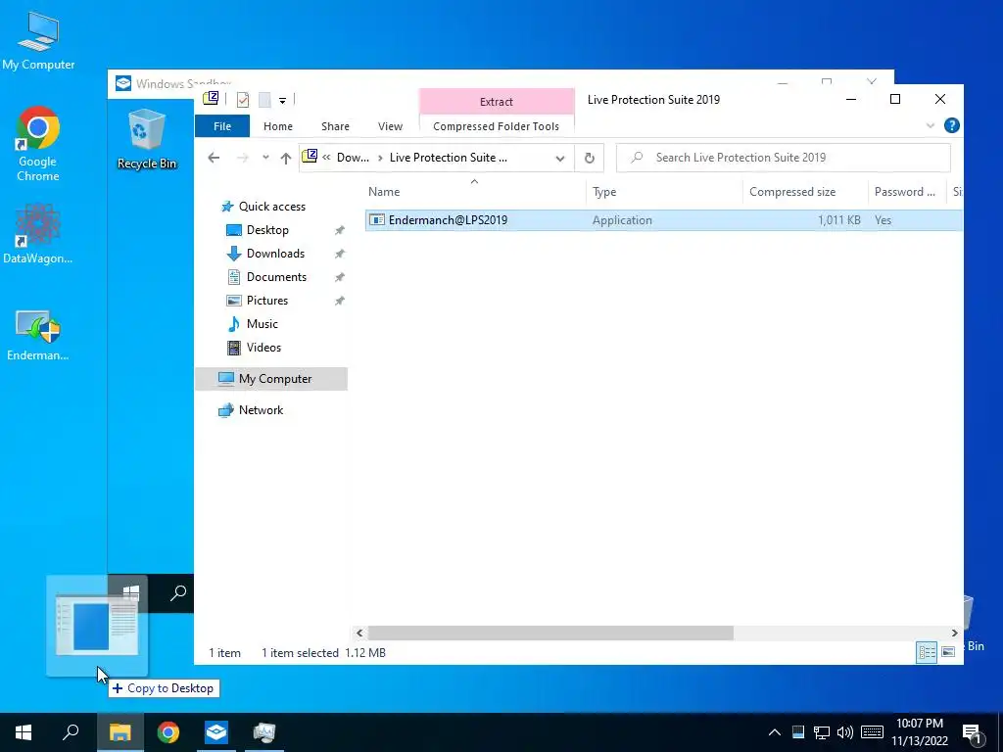The image size is (1003, 752).
Task: Go up one folder level
Action: [x=286, y=158]
